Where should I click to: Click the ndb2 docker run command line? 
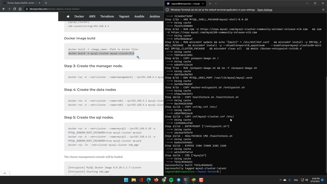116,105
